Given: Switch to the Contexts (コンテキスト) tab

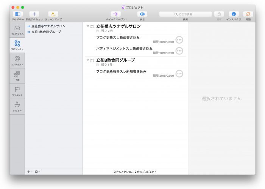Looking at the screenshot, I should [x=17, y=60].
